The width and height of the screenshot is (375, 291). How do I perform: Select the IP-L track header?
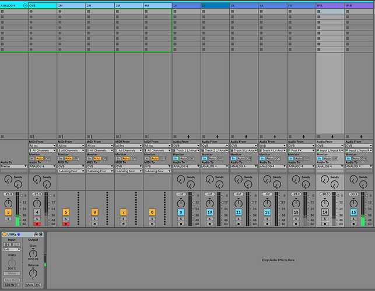pyautogui.click(x=330, y=5)
